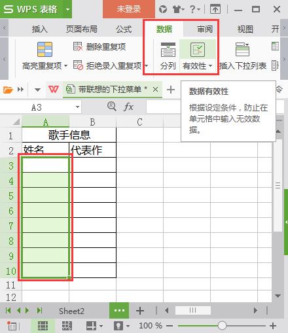Collapse the ribbon using upload arrow icon
This screenshot has height=333, width=288.
[215, 9]
